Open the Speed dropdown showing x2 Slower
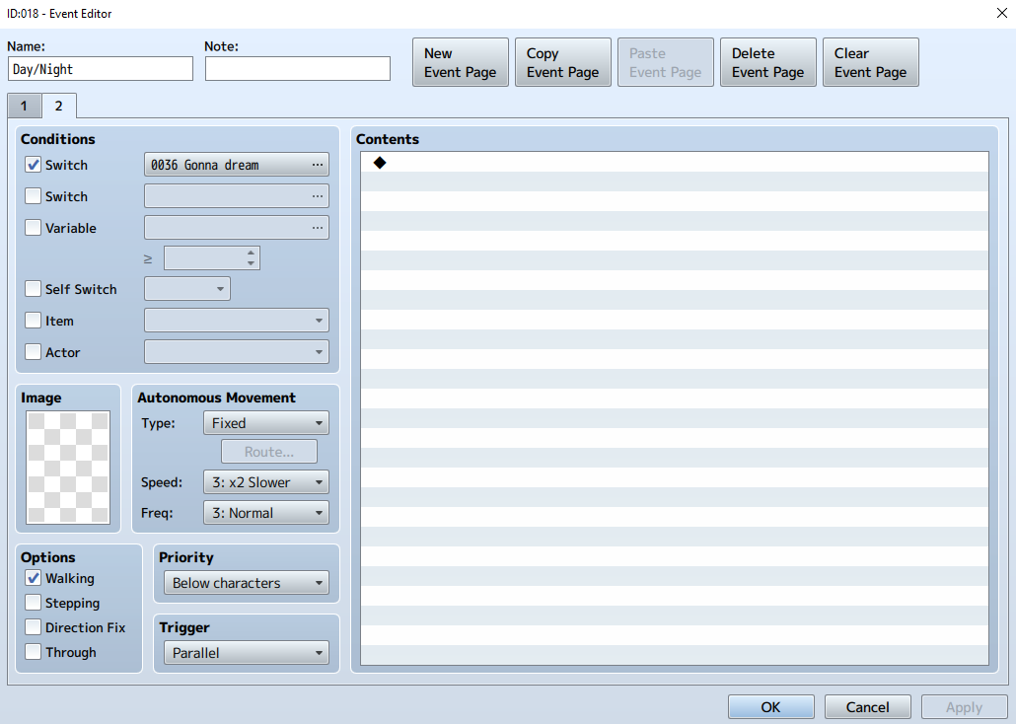 tap(266, 482)
